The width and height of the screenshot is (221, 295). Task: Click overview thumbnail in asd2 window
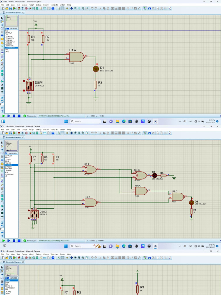(12, 21)
